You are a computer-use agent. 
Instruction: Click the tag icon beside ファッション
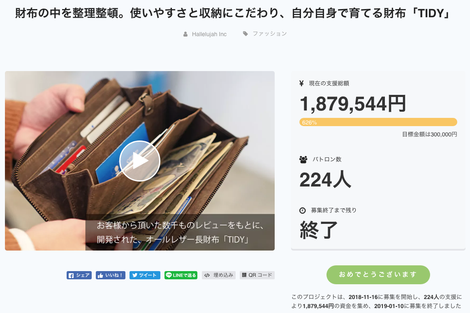click(245, 34)
